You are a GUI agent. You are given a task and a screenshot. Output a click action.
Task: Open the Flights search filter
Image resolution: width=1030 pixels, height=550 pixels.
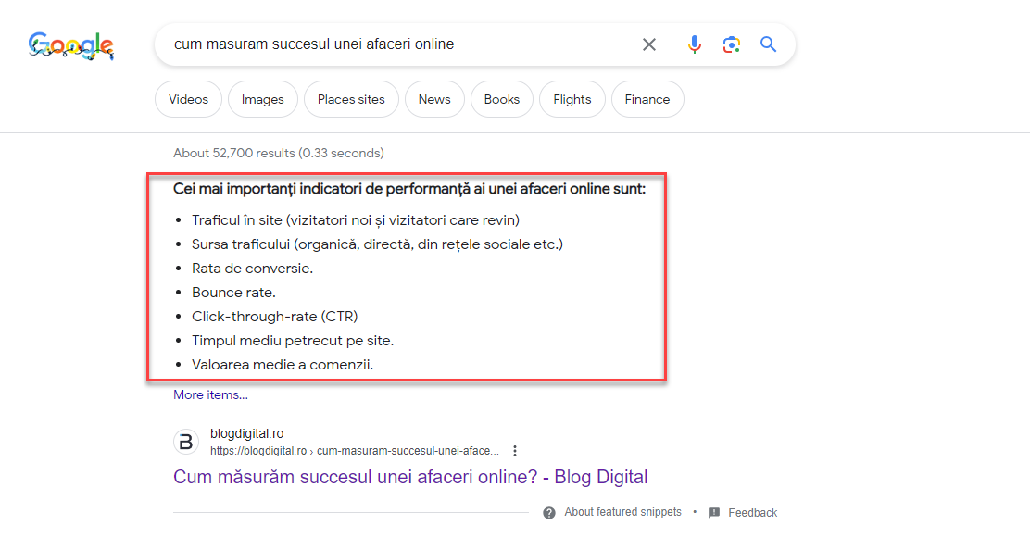coord(572,99)
